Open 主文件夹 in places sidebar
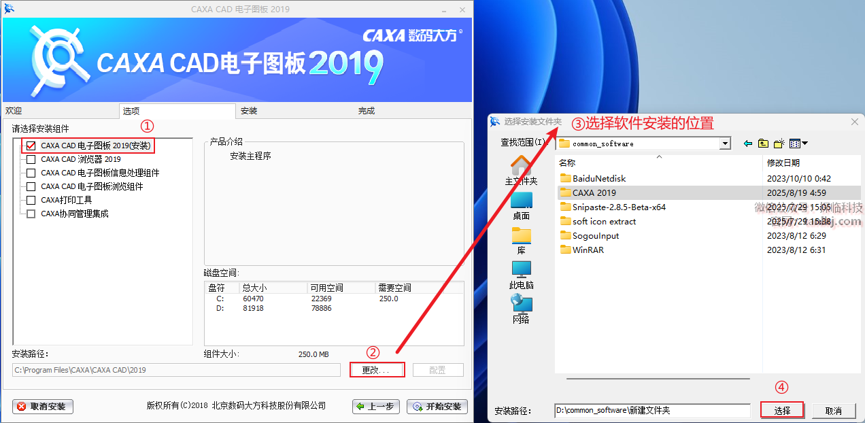Screen dimensions: 865x423 point(521,171)
